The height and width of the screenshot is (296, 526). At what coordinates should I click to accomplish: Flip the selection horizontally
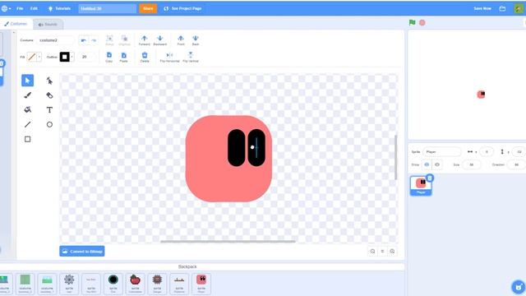[x=170, y=57]
